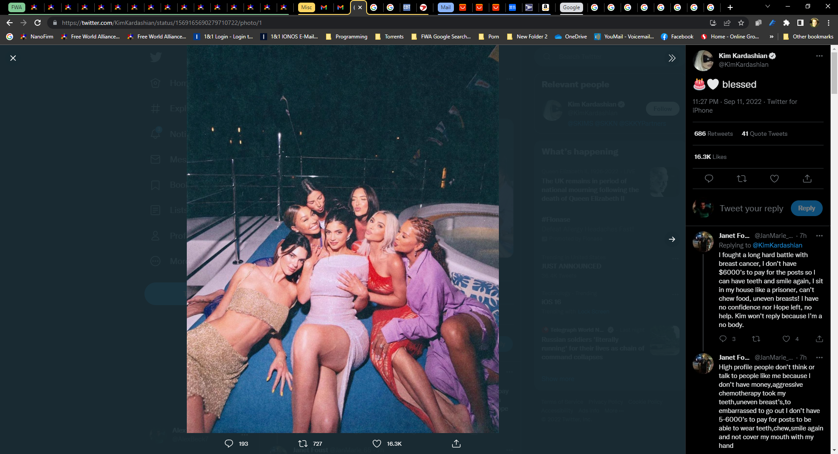Like the photo using heart showing 16.3K
The image size is (838, 454).
click(x=377, y=444)
